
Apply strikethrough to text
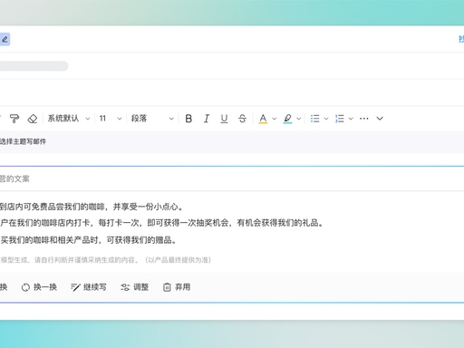(242, 119)
